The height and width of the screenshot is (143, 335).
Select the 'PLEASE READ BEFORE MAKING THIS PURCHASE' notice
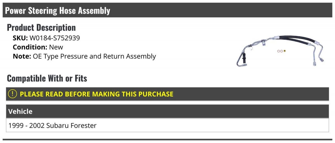[97, 94]
